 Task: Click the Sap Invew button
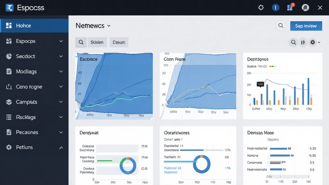coord(306,26)
